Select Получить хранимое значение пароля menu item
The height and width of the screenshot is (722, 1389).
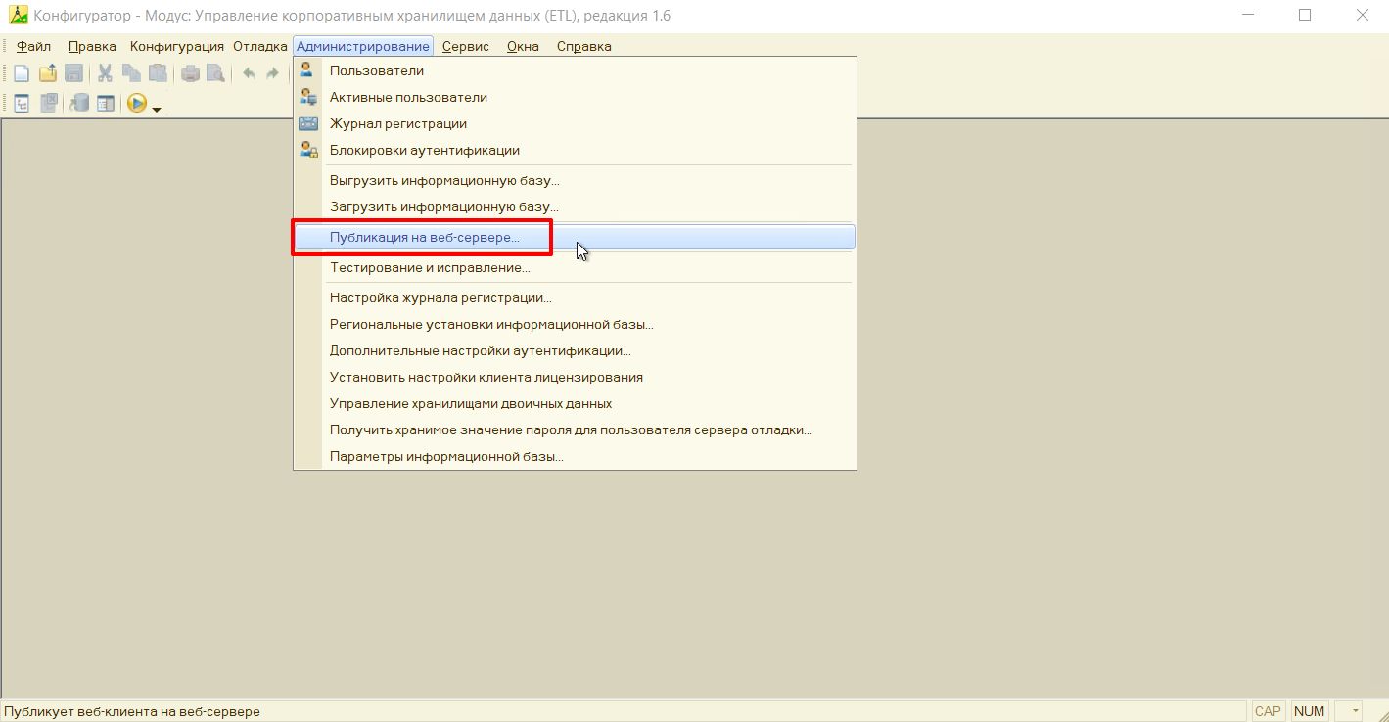point(575,429)
